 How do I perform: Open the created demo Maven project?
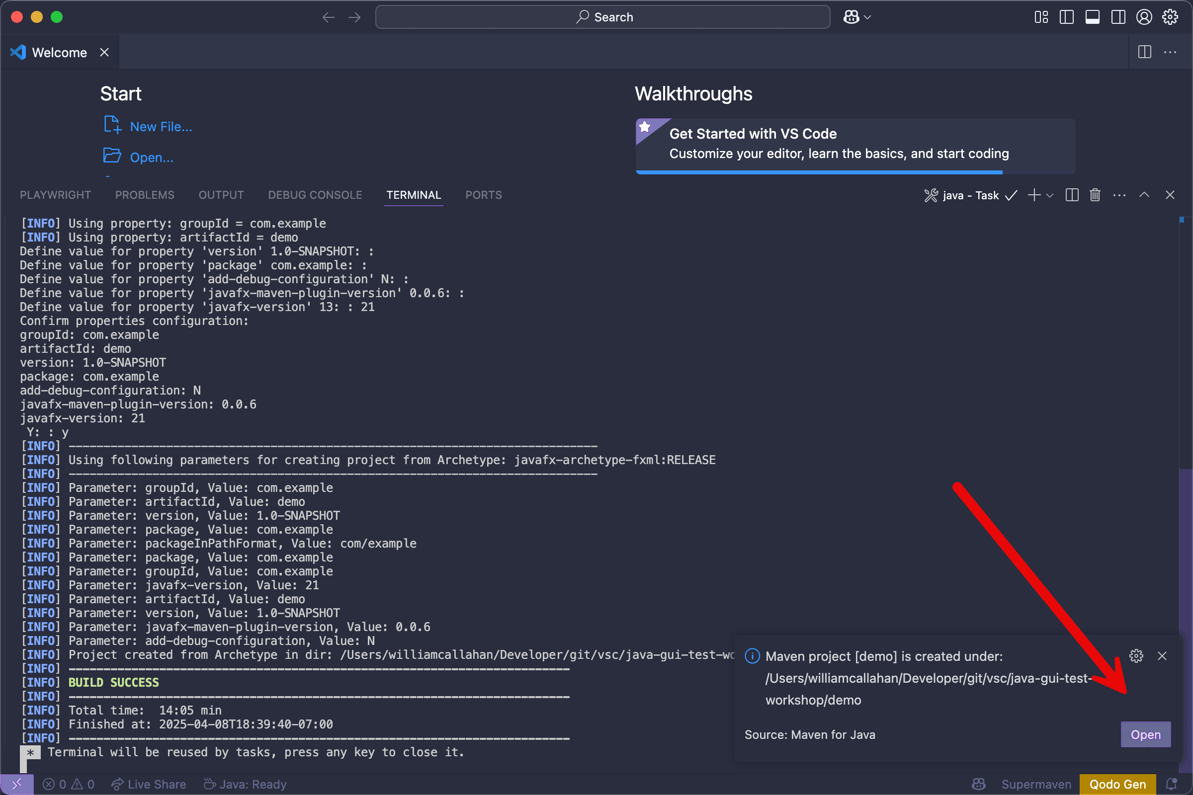1146,734
